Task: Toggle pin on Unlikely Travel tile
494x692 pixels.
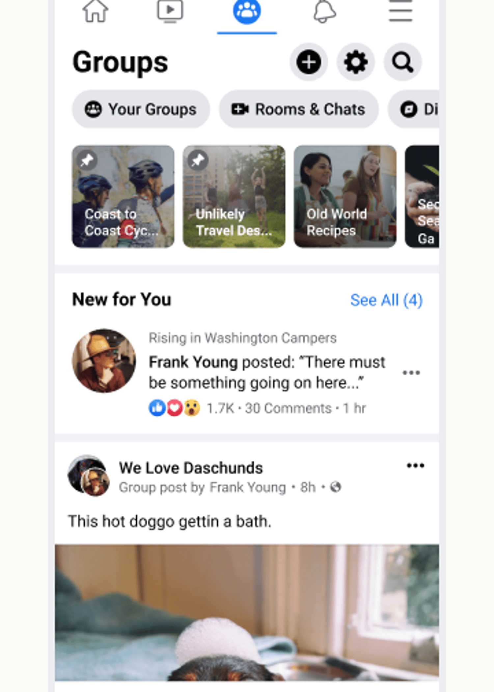Action: click(x=198, y=160)
